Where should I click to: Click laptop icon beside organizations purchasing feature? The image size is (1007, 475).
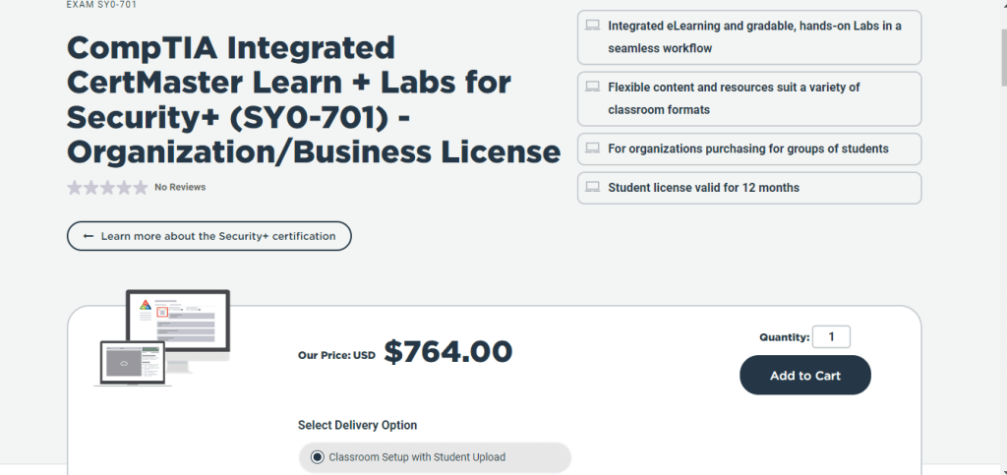[x=592, y=148]
